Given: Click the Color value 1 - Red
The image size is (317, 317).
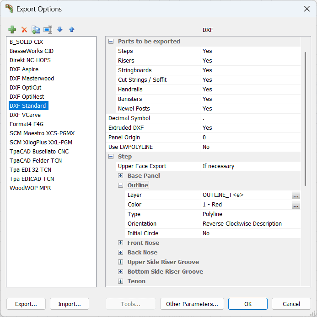Looking at the screenshot, I should pyautogui.click(x=246, y=205).
